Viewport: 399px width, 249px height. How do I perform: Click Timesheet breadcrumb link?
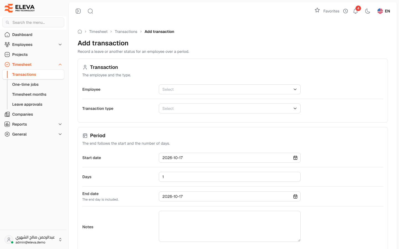tap(98, 32)
